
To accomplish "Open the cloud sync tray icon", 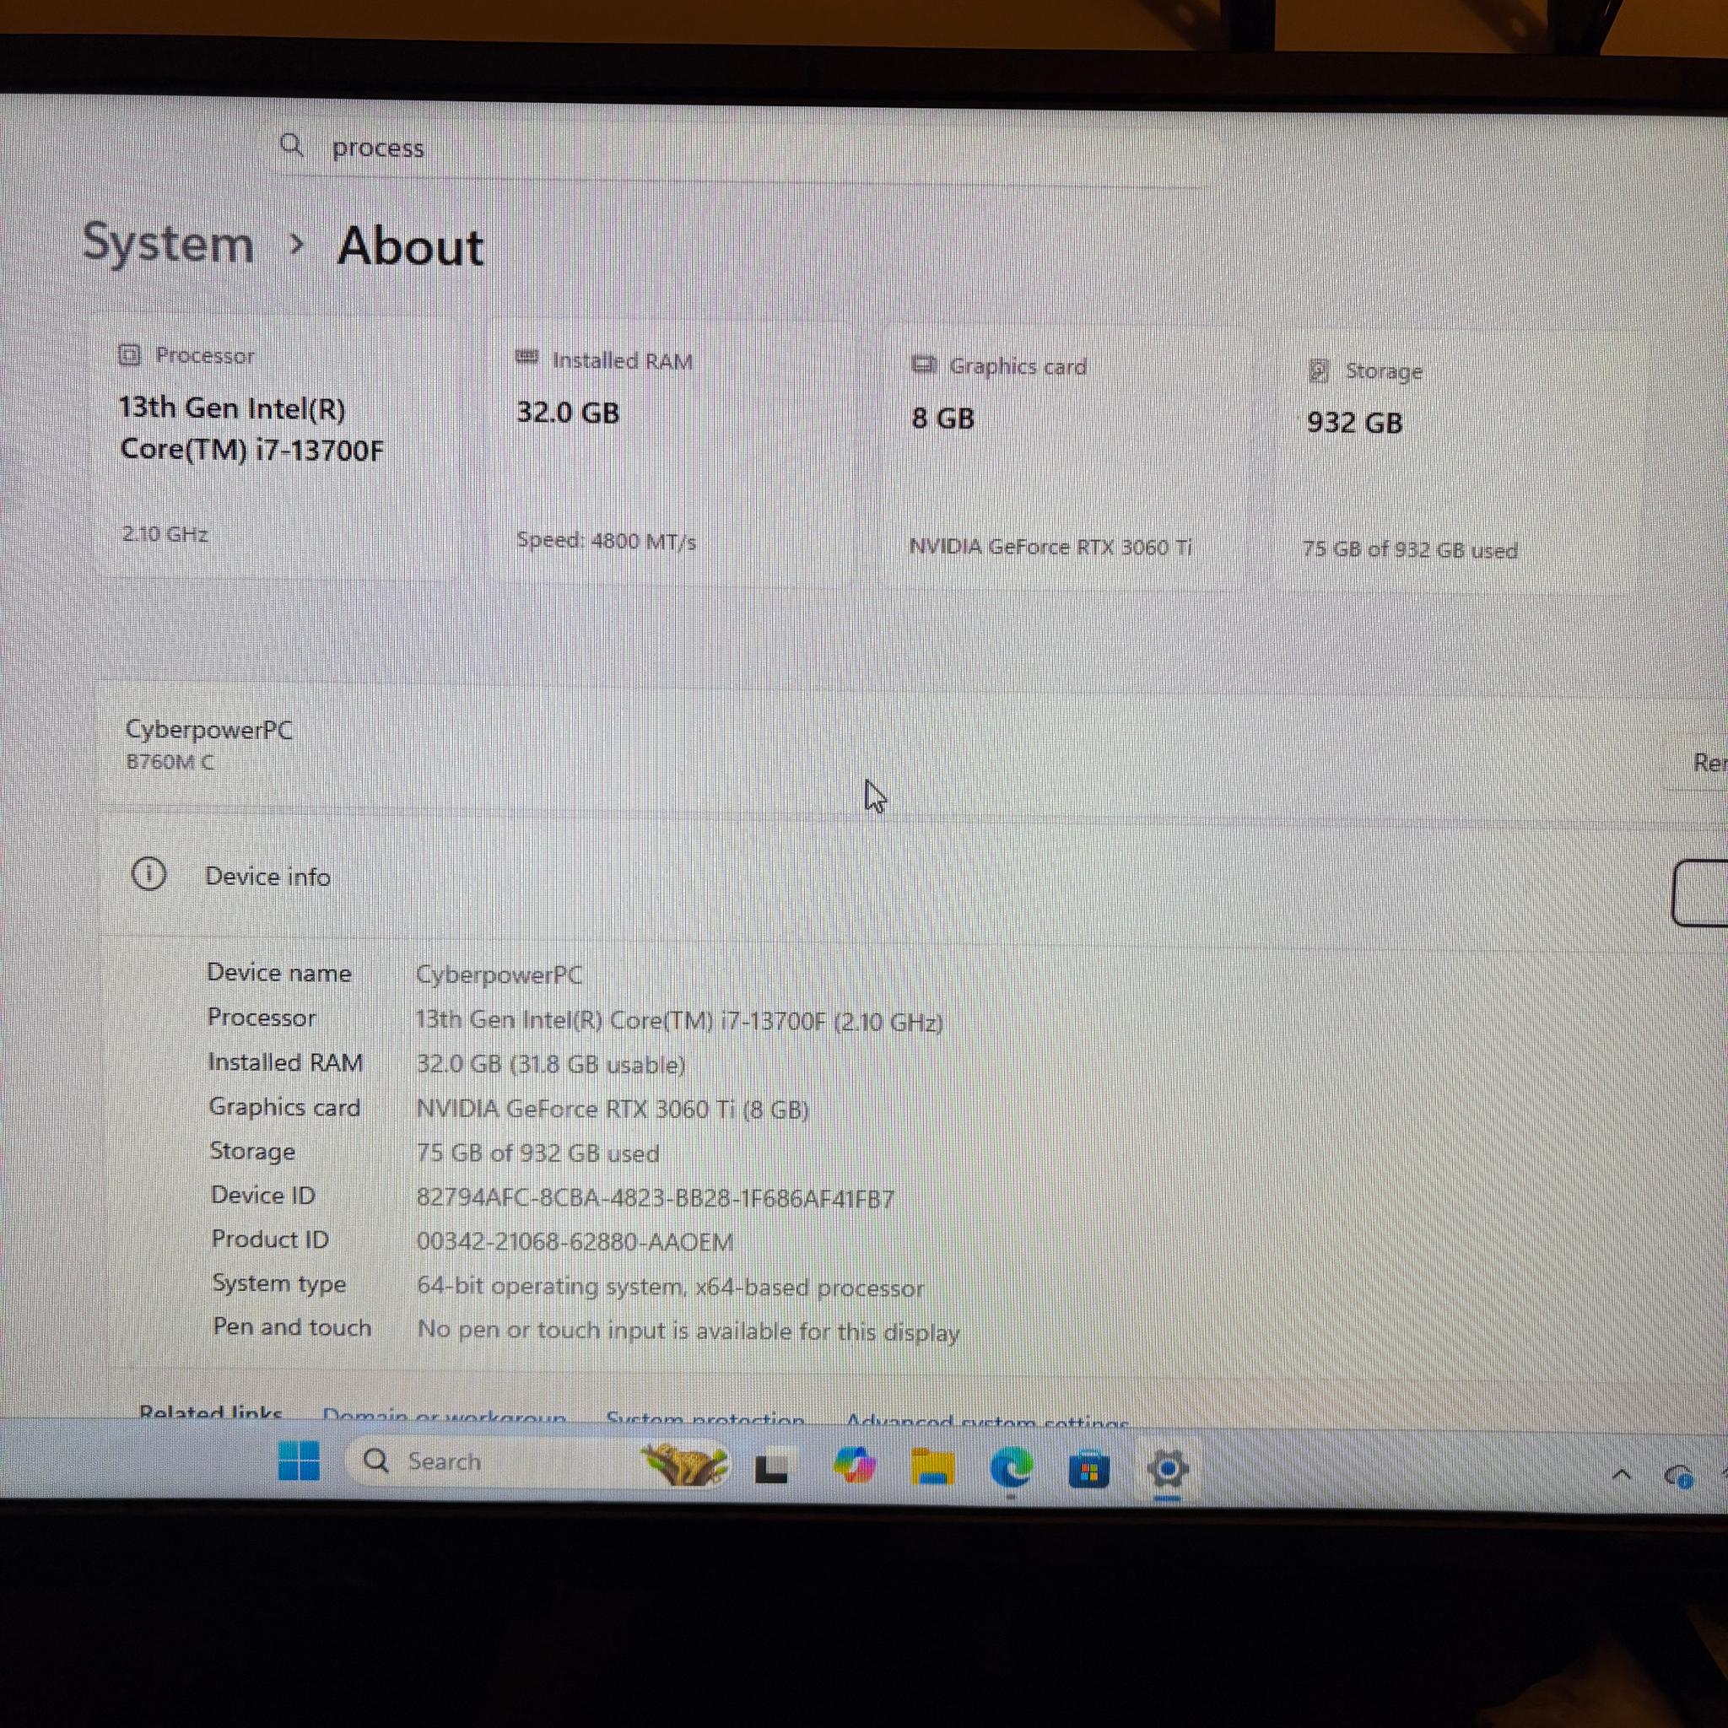I will click(x=1678, y=1476).
